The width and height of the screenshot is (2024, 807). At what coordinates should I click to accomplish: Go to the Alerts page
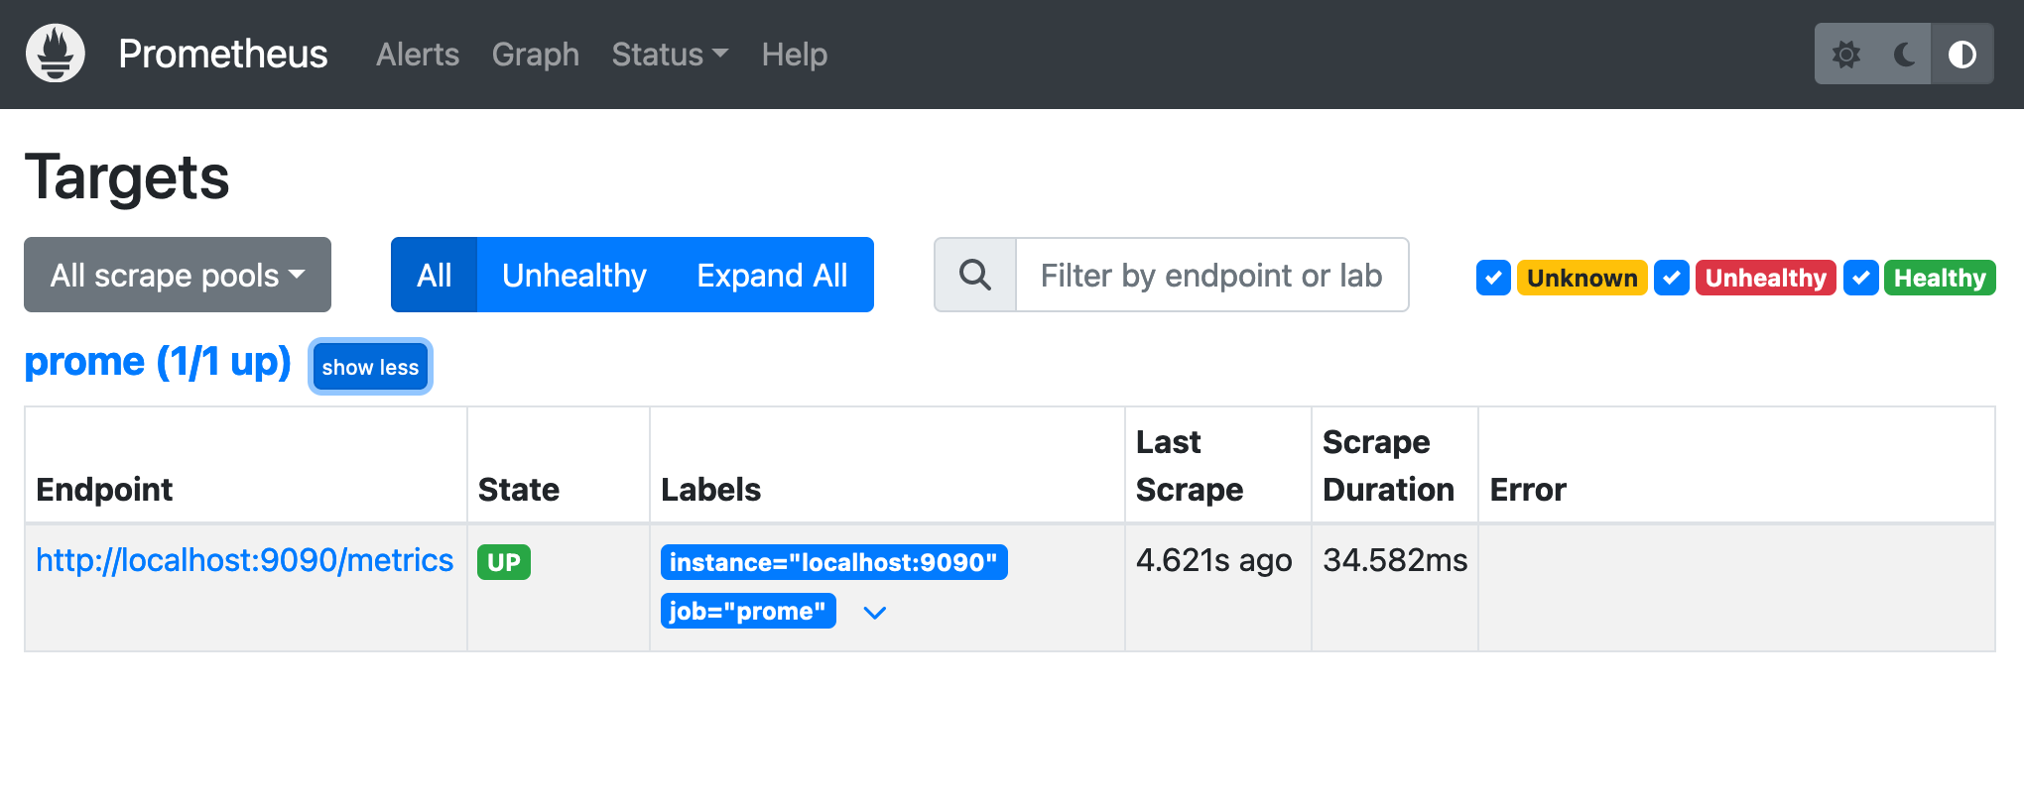point(418,55)
